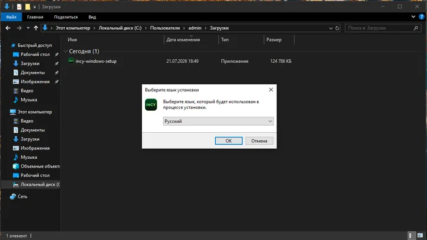Click the incy-windows-setup file icon
Screen dimensions: 427x240
pos(71,61)
